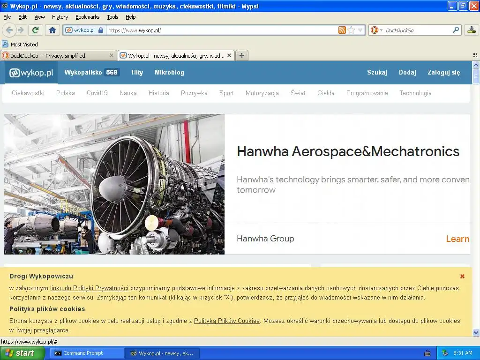Open the Polityką Plików Cookies link
This screenshot has height=360, width=480.
227,321
